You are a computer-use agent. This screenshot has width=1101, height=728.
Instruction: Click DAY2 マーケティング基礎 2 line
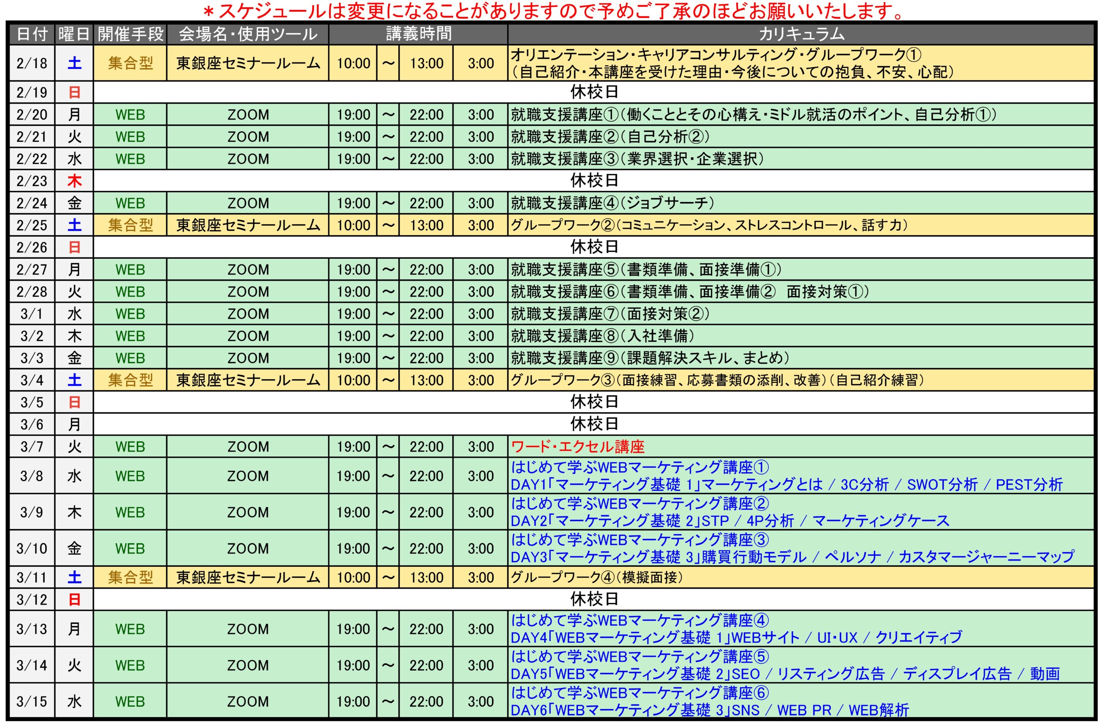[730, 520]
